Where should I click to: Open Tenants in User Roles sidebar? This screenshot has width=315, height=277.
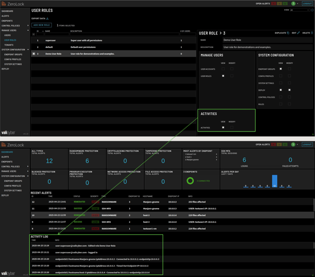9,45
